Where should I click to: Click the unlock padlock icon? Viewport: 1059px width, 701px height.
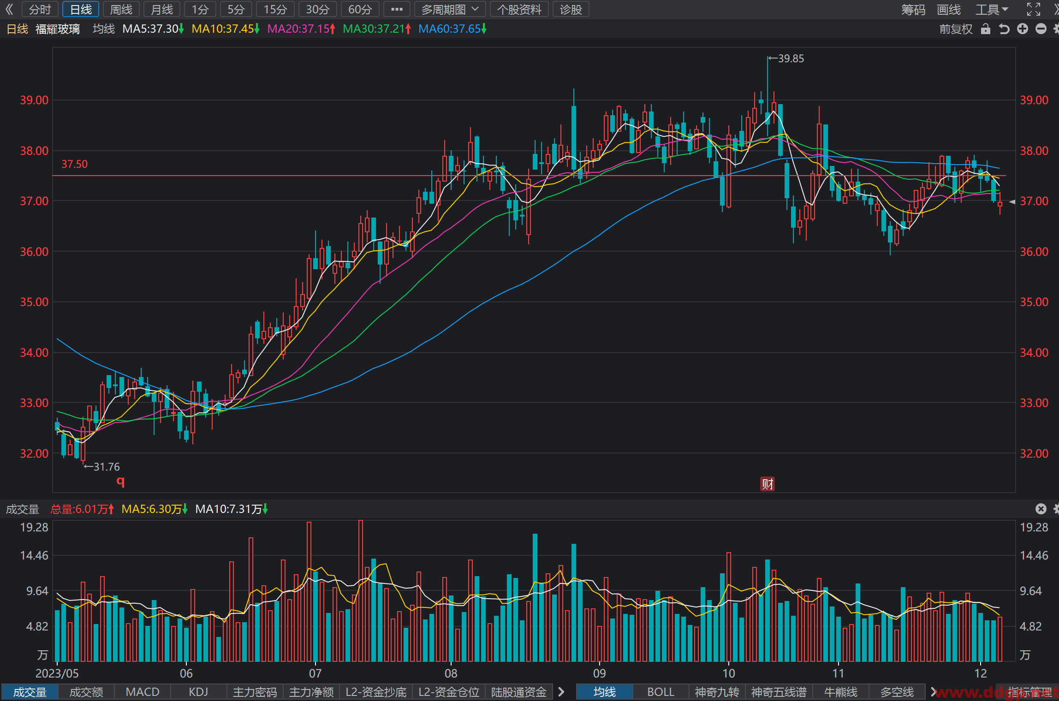click(x=986, y=29)
